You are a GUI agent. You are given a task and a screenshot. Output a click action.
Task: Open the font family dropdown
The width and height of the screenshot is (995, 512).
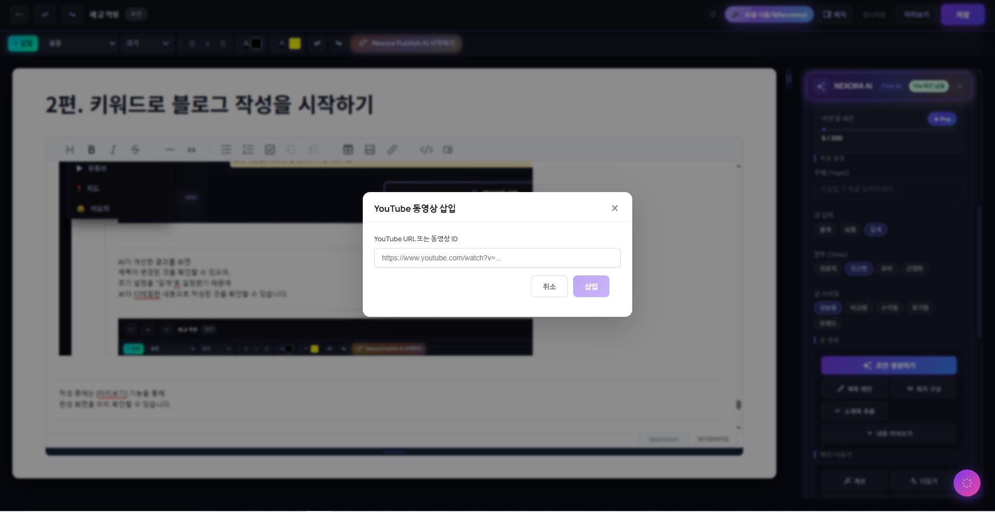[81, 43]
